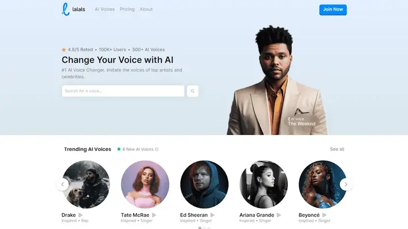The height and width of the screenshot is (229, 408).
Task: Click The Weeknd AI Voice badge
Action: pos(301,122)
